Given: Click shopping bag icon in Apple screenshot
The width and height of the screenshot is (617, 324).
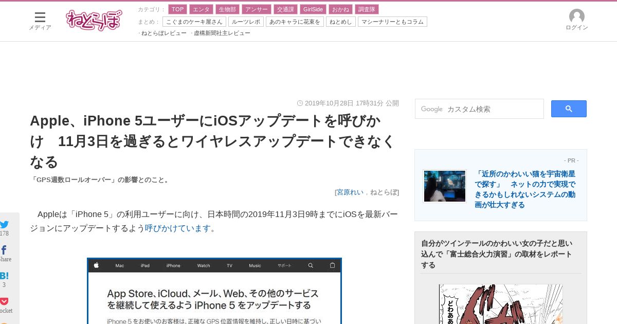Looking at the screenshot, I should [x=332, y=265].
